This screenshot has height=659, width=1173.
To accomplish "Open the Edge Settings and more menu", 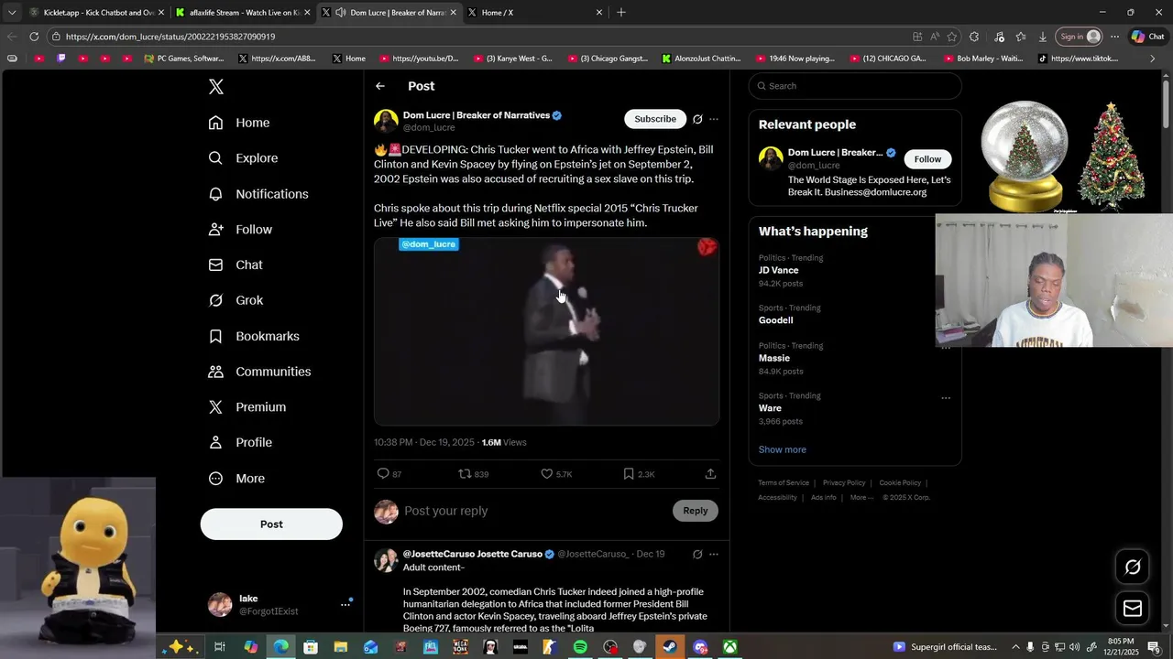I will point(1114,37).
